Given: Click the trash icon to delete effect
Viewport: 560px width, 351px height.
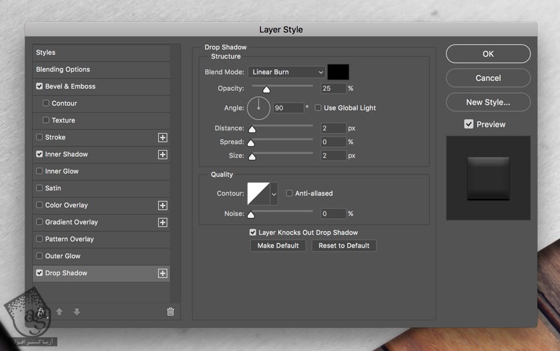Looking at the screenshot, I should [171, 311].
